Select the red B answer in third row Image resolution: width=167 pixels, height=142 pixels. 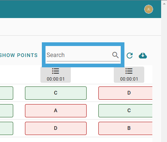(126, 128)
